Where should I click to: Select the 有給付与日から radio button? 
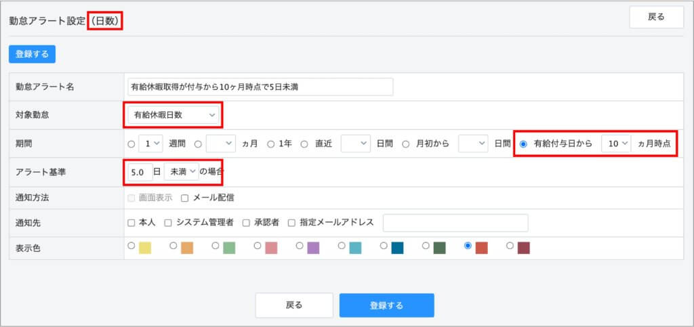(523, 144)
